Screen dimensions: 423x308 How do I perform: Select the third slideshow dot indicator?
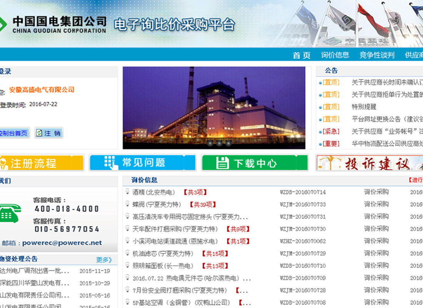click(x=228, y=144)
